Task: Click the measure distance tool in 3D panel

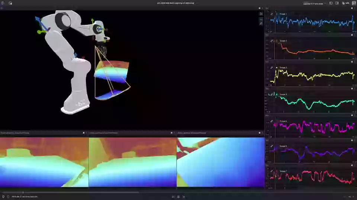Action: tap(261, 23)
